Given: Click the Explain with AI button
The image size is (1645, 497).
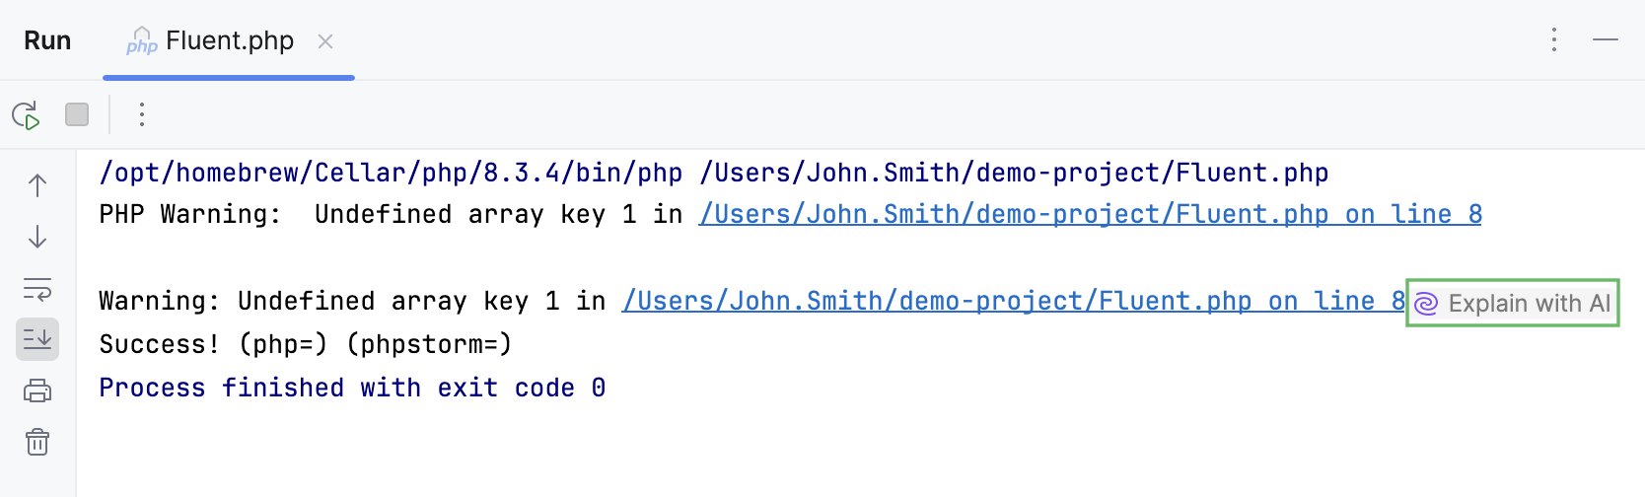Looking at the screenshot, I should click(1514, 303).
